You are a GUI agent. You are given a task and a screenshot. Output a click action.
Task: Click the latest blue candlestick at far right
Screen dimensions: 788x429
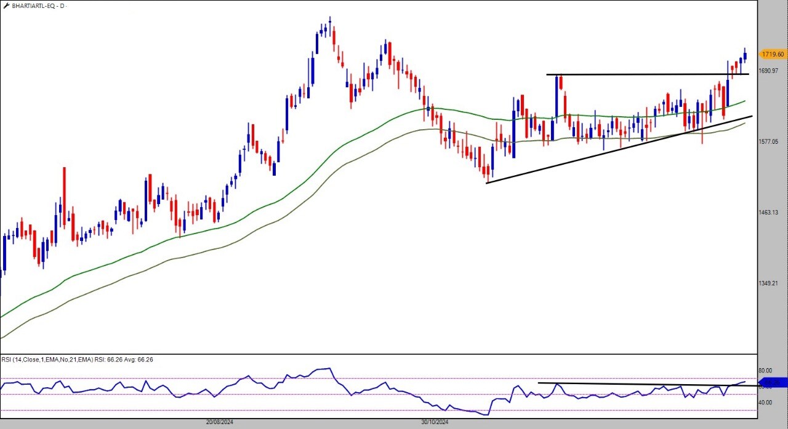pos(745,57)
